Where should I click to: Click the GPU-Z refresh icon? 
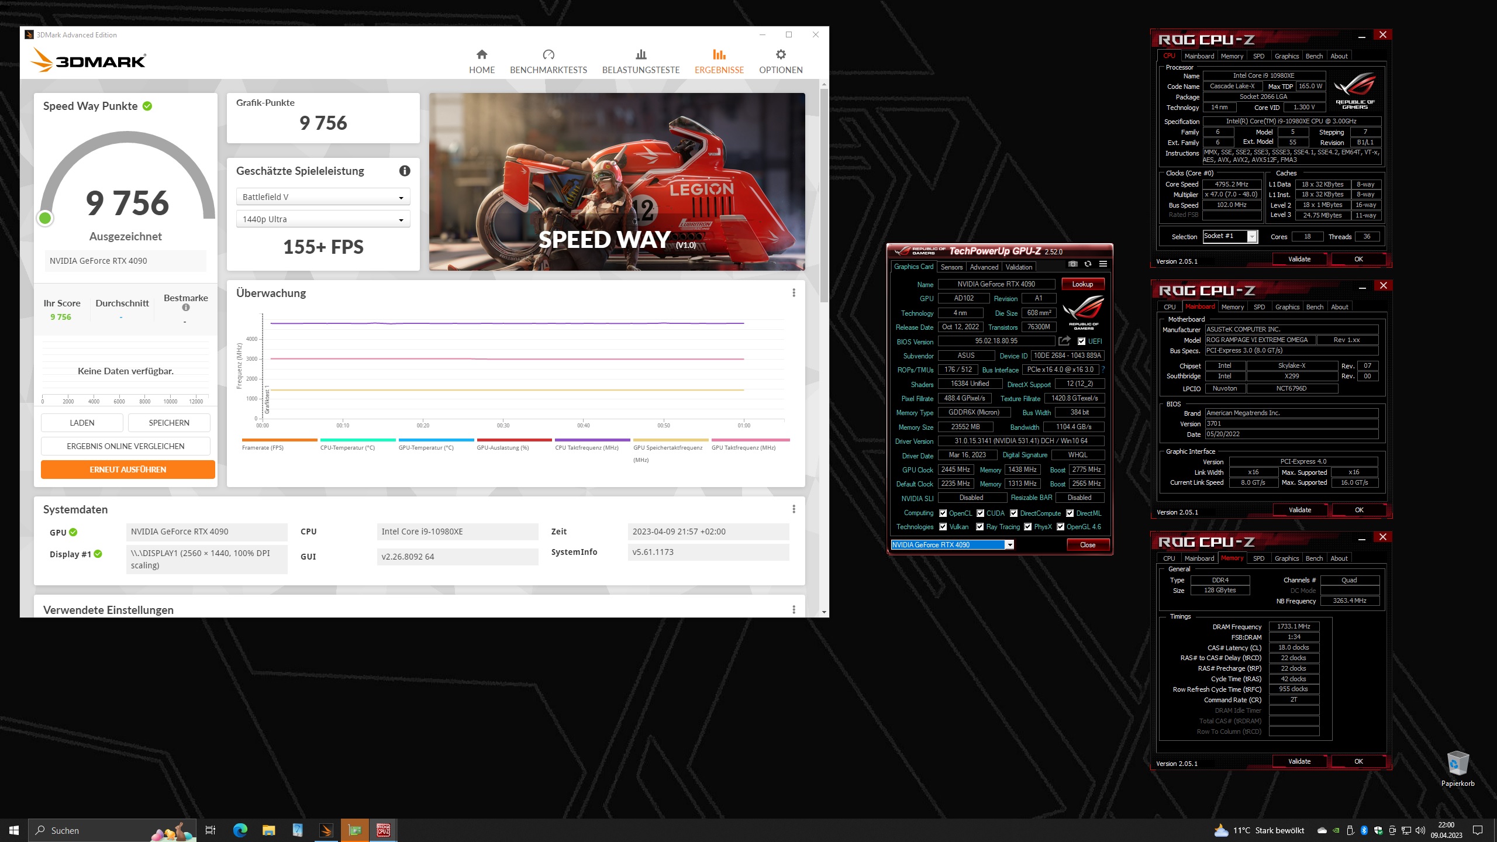tap(1088, 264)
